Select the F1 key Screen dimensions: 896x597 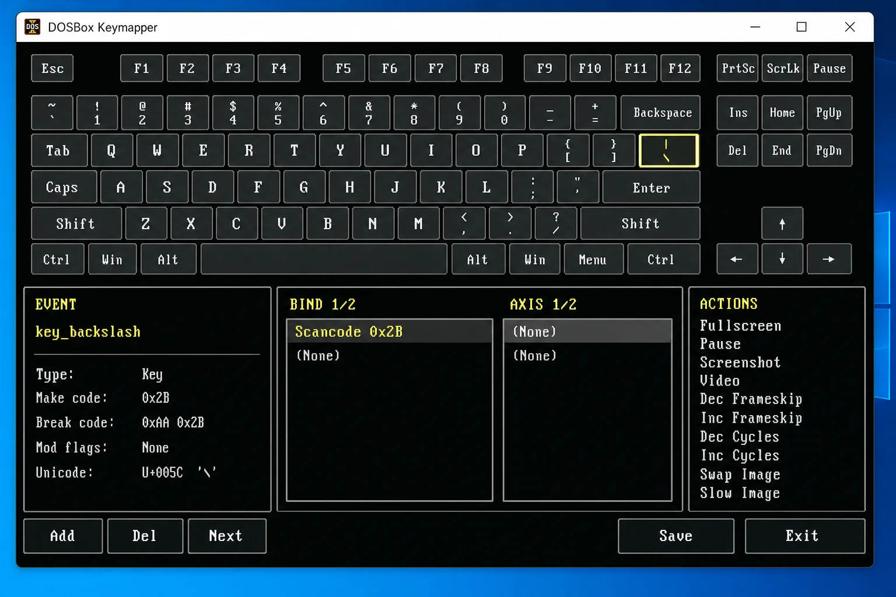tap(142, 68)
